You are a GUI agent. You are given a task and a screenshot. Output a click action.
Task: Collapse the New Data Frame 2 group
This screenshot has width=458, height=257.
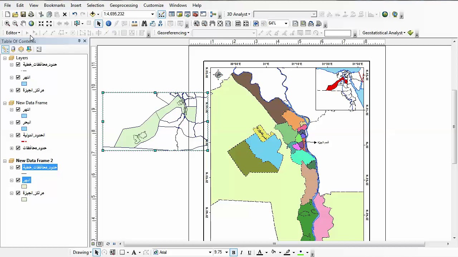pos(5,161)
